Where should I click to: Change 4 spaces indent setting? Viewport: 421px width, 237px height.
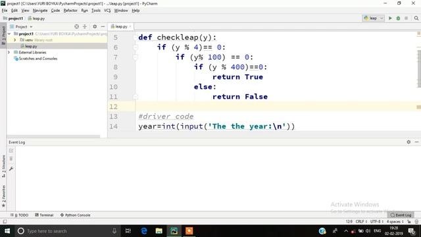[395, 222]
